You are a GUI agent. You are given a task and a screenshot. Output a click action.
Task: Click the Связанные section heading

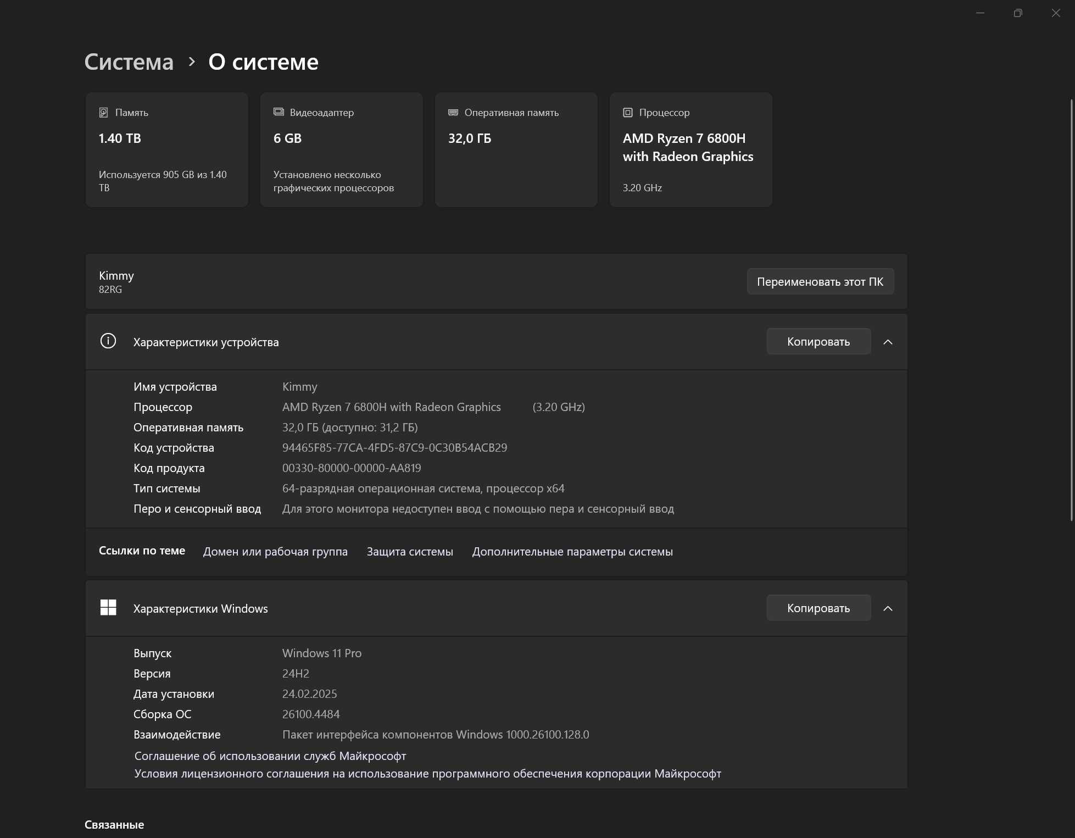click(114, 825)
